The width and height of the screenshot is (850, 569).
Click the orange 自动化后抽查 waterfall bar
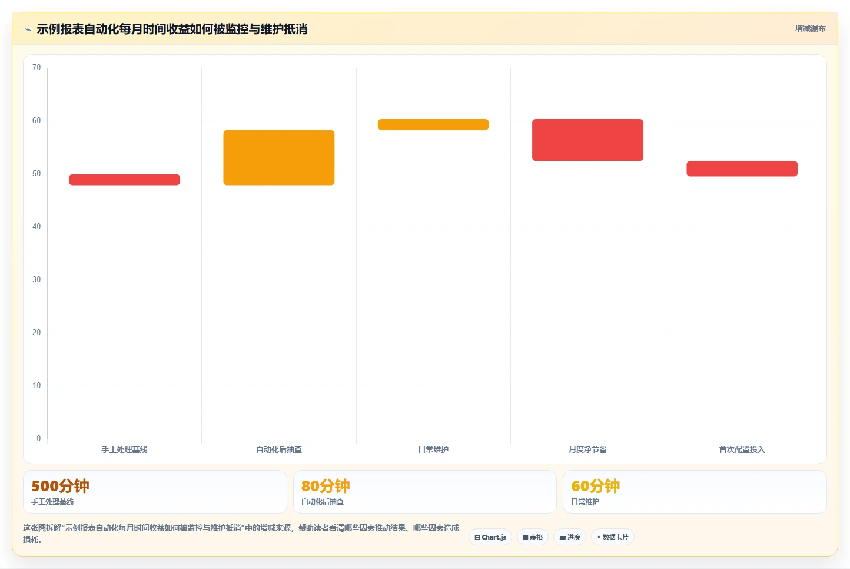tap(279, 158)
